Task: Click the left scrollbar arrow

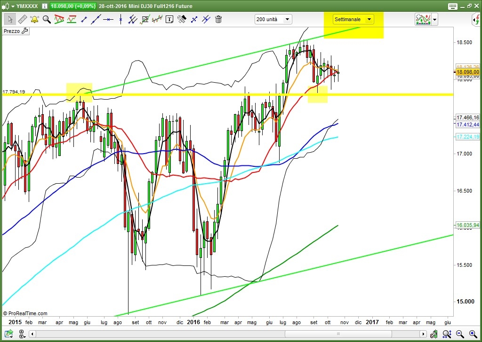Action: coord(32,334)
